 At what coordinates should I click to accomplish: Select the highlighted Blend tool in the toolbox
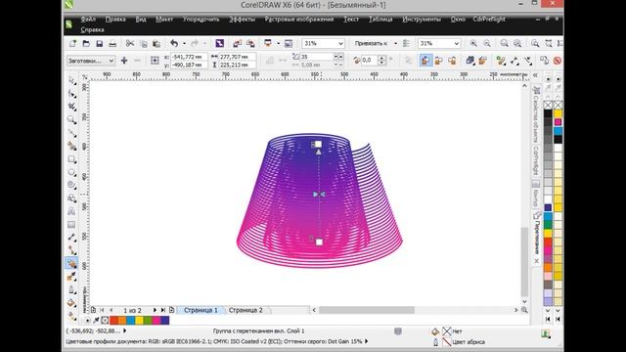(x=71, y=263)
